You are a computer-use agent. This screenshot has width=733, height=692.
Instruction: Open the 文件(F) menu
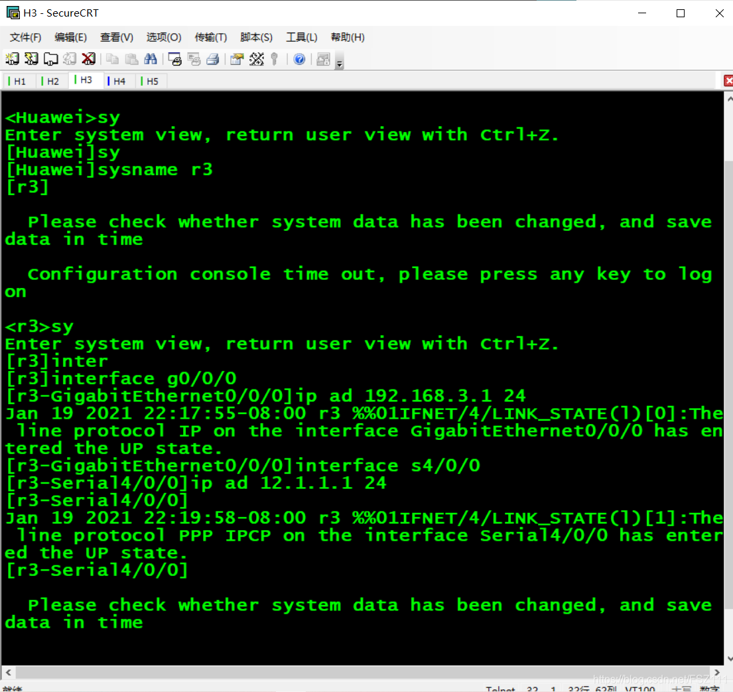coord(26,37)
